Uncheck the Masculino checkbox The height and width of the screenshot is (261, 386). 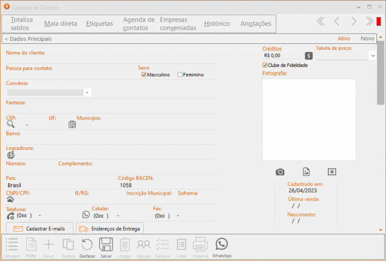point(144,75)
